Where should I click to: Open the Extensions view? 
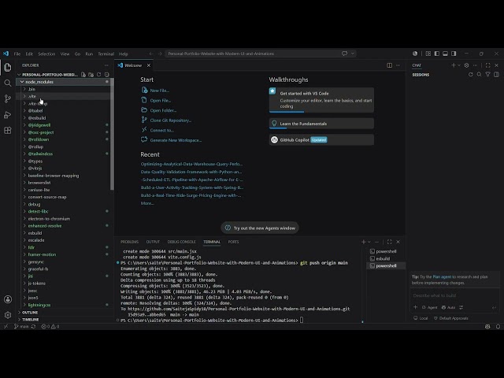pyautogui.click(x=8, y=131)
